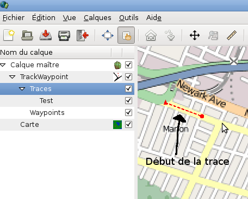
Task: Collapse the Traces sublayer triangle
Action: click(x=22, y=89)
